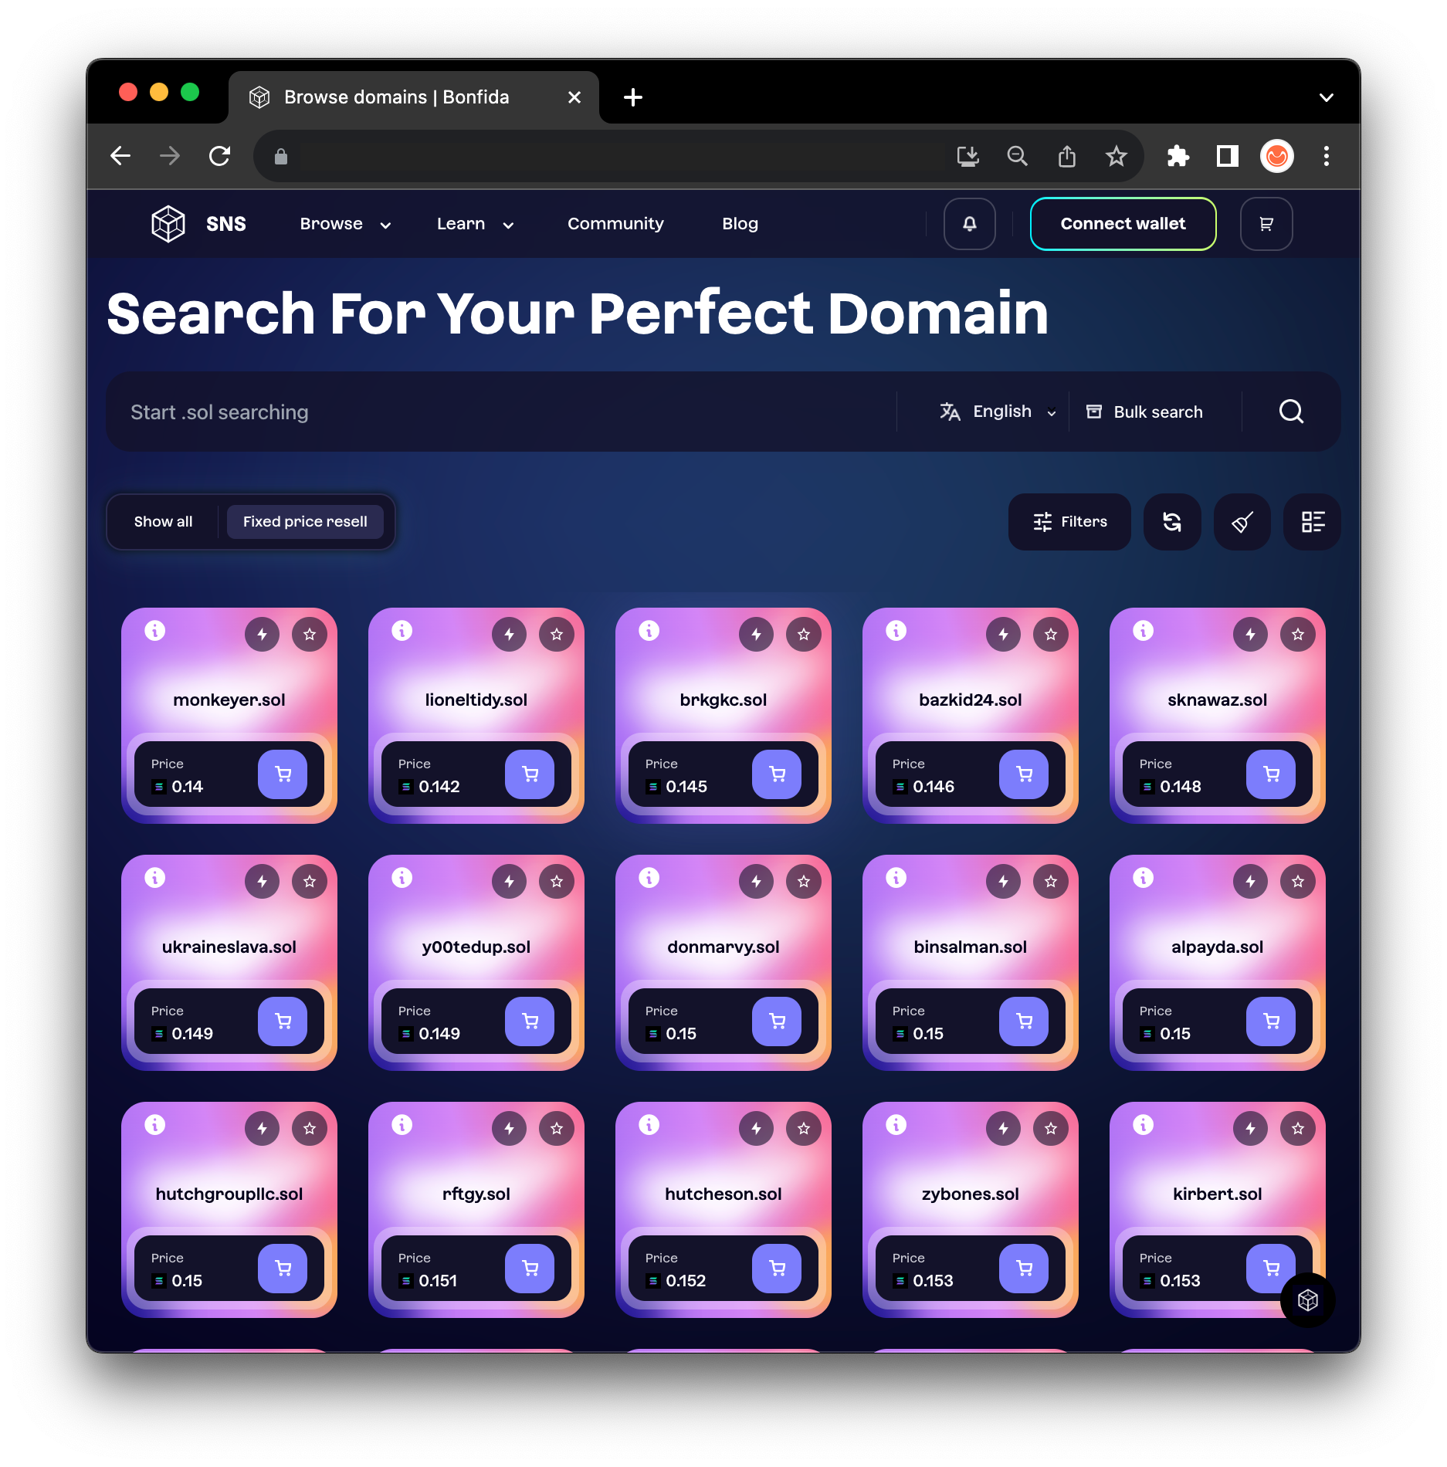This screenshot has height=1467, width=1447.
Task: Add bazkid24.sol to cart
Action: [x=1024, y=774]
